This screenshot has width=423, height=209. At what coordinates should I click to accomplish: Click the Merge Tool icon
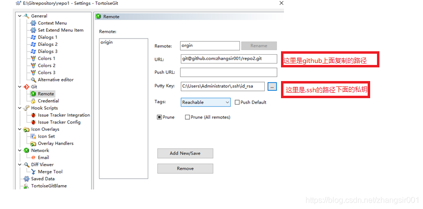(33, 171)
